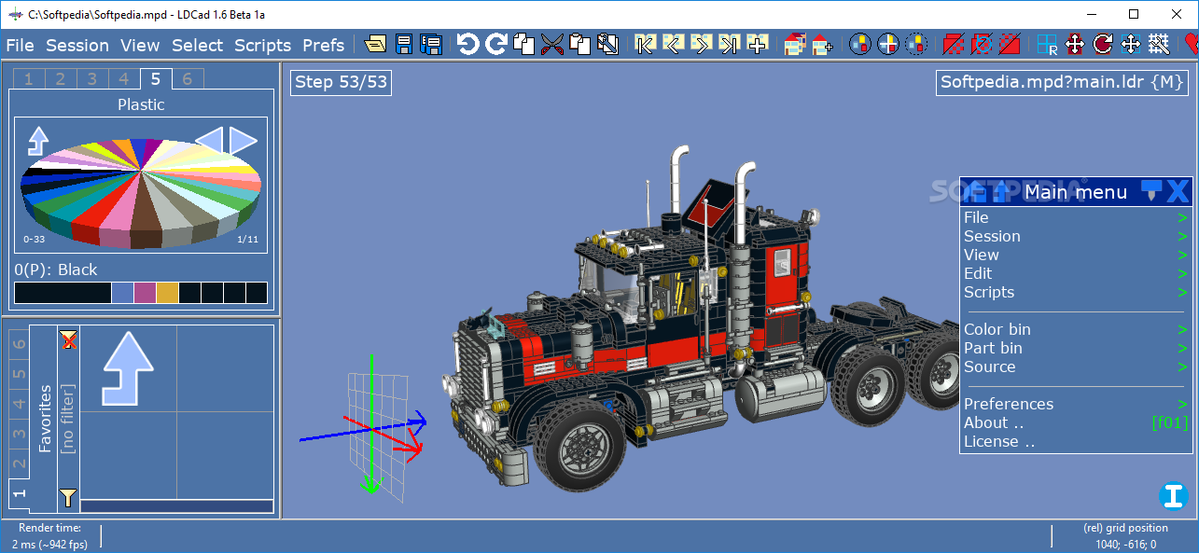Open the View menu in menu bar
The image size is (1199, 553).
pos(140,45)
